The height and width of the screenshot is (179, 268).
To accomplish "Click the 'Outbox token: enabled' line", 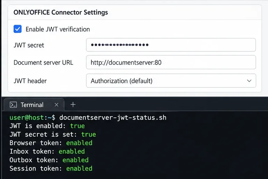I will (49, 160).
